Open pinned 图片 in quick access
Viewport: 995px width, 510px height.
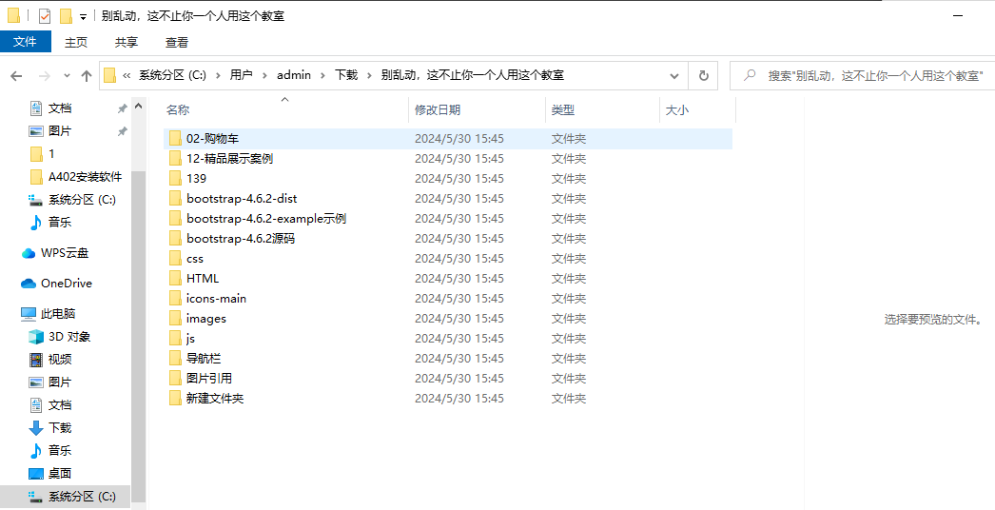click(x=60, y=131)
